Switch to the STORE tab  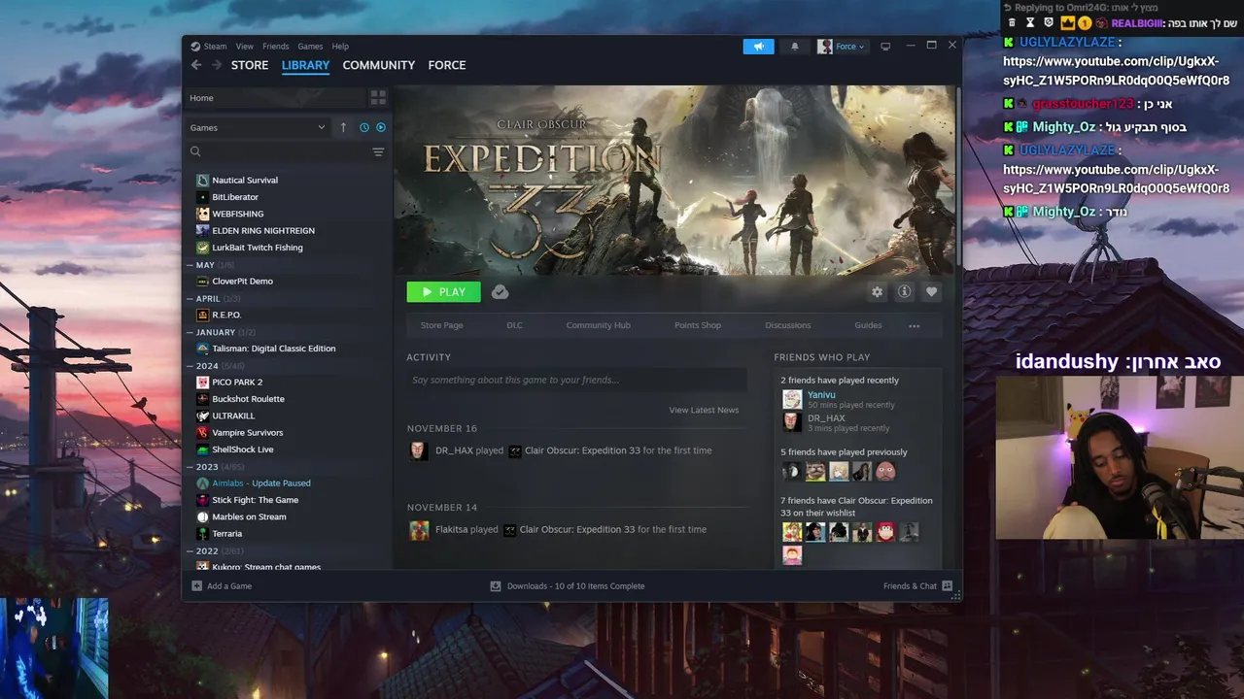point(250,65)
